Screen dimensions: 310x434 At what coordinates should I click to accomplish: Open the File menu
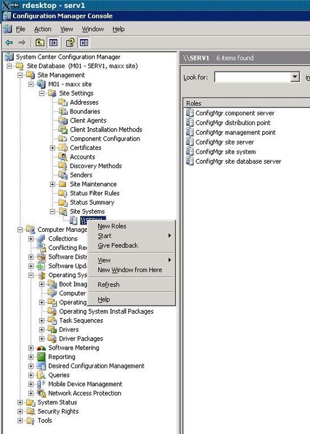(x=20, y=29)
